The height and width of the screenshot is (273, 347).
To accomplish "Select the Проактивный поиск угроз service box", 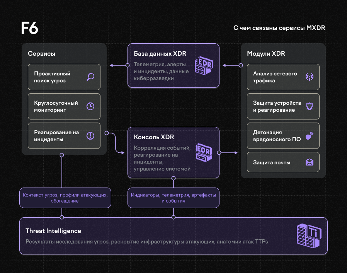I will pyautogui.click(x=64, y=77).
